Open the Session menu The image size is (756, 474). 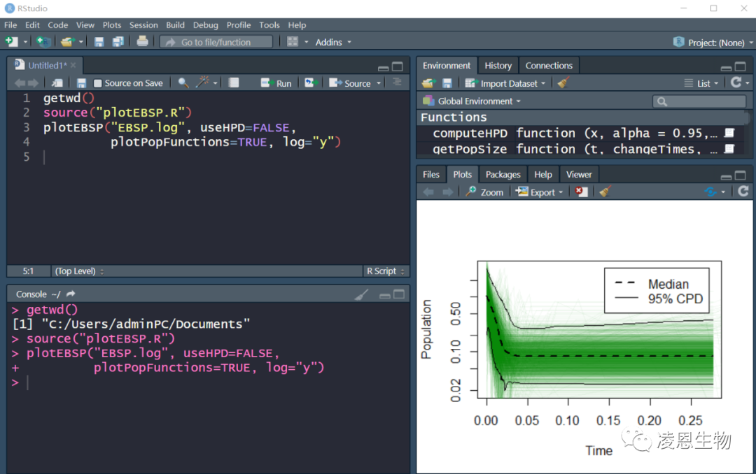(x=143, y=24)
